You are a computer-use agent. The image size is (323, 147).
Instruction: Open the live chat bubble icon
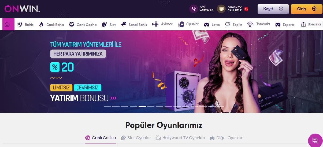coord(315,141)
